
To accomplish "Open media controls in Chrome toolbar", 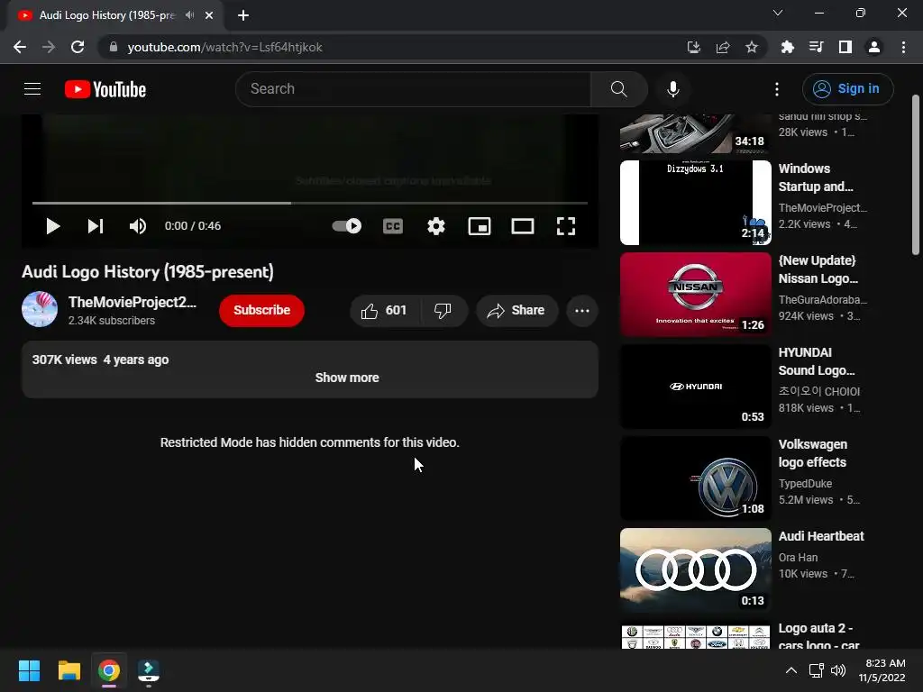I will point(816,47).
